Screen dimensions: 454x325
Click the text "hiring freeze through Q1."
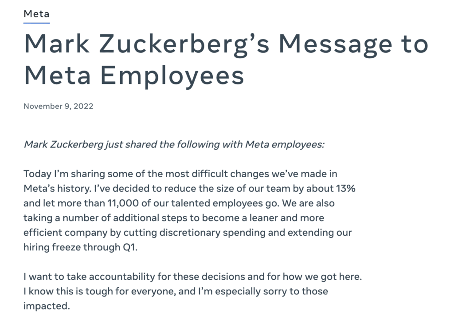pos(81,247)
